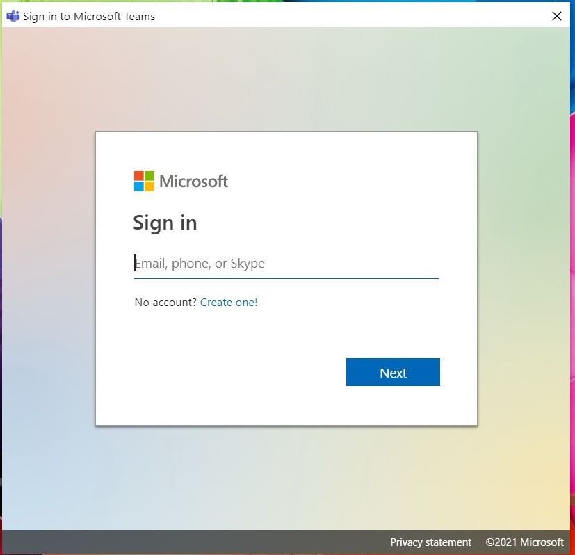Image resolution: width=575 pixels, height=555 pixels.
Task: Select the yellow square of the Microsoft logo
Action: 149,186
